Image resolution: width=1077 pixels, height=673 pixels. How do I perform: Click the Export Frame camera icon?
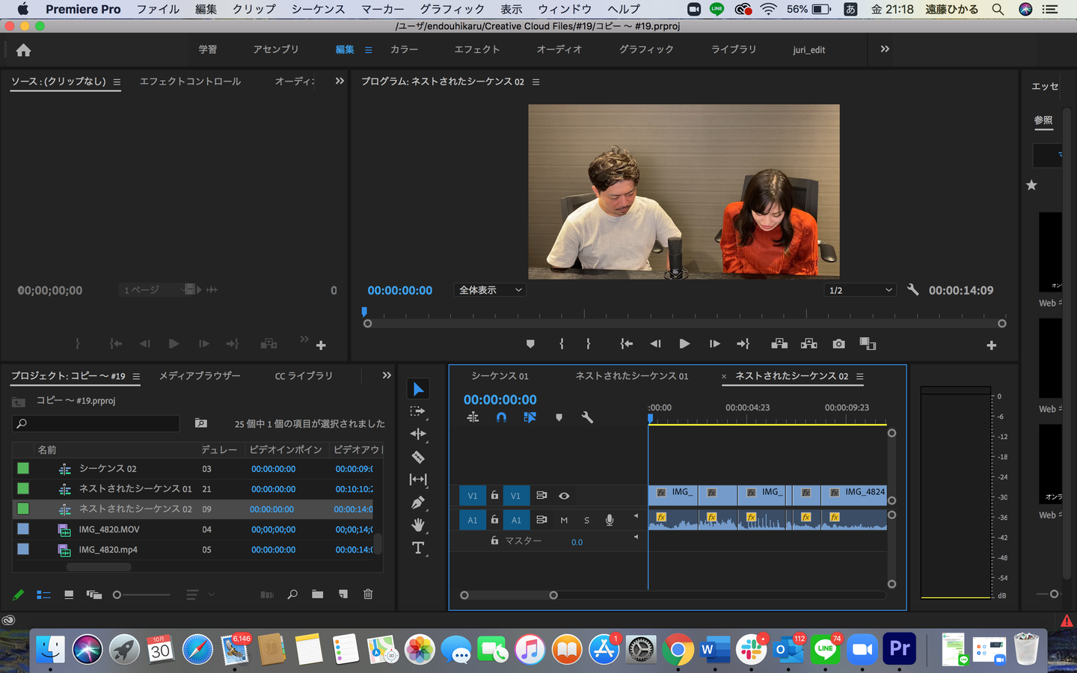838,344
